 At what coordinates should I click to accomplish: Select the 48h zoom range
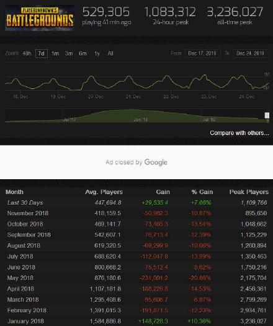click(27, 54)
